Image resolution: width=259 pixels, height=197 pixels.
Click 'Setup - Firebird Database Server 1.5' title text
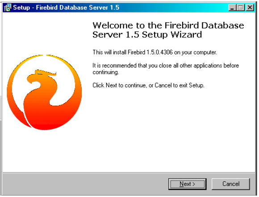tap(66, 8)
